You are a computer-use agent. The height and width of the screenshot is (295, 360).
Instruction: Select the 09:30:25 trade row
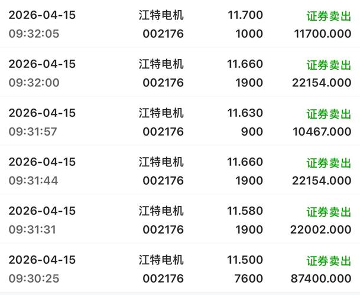coord(180,268)
